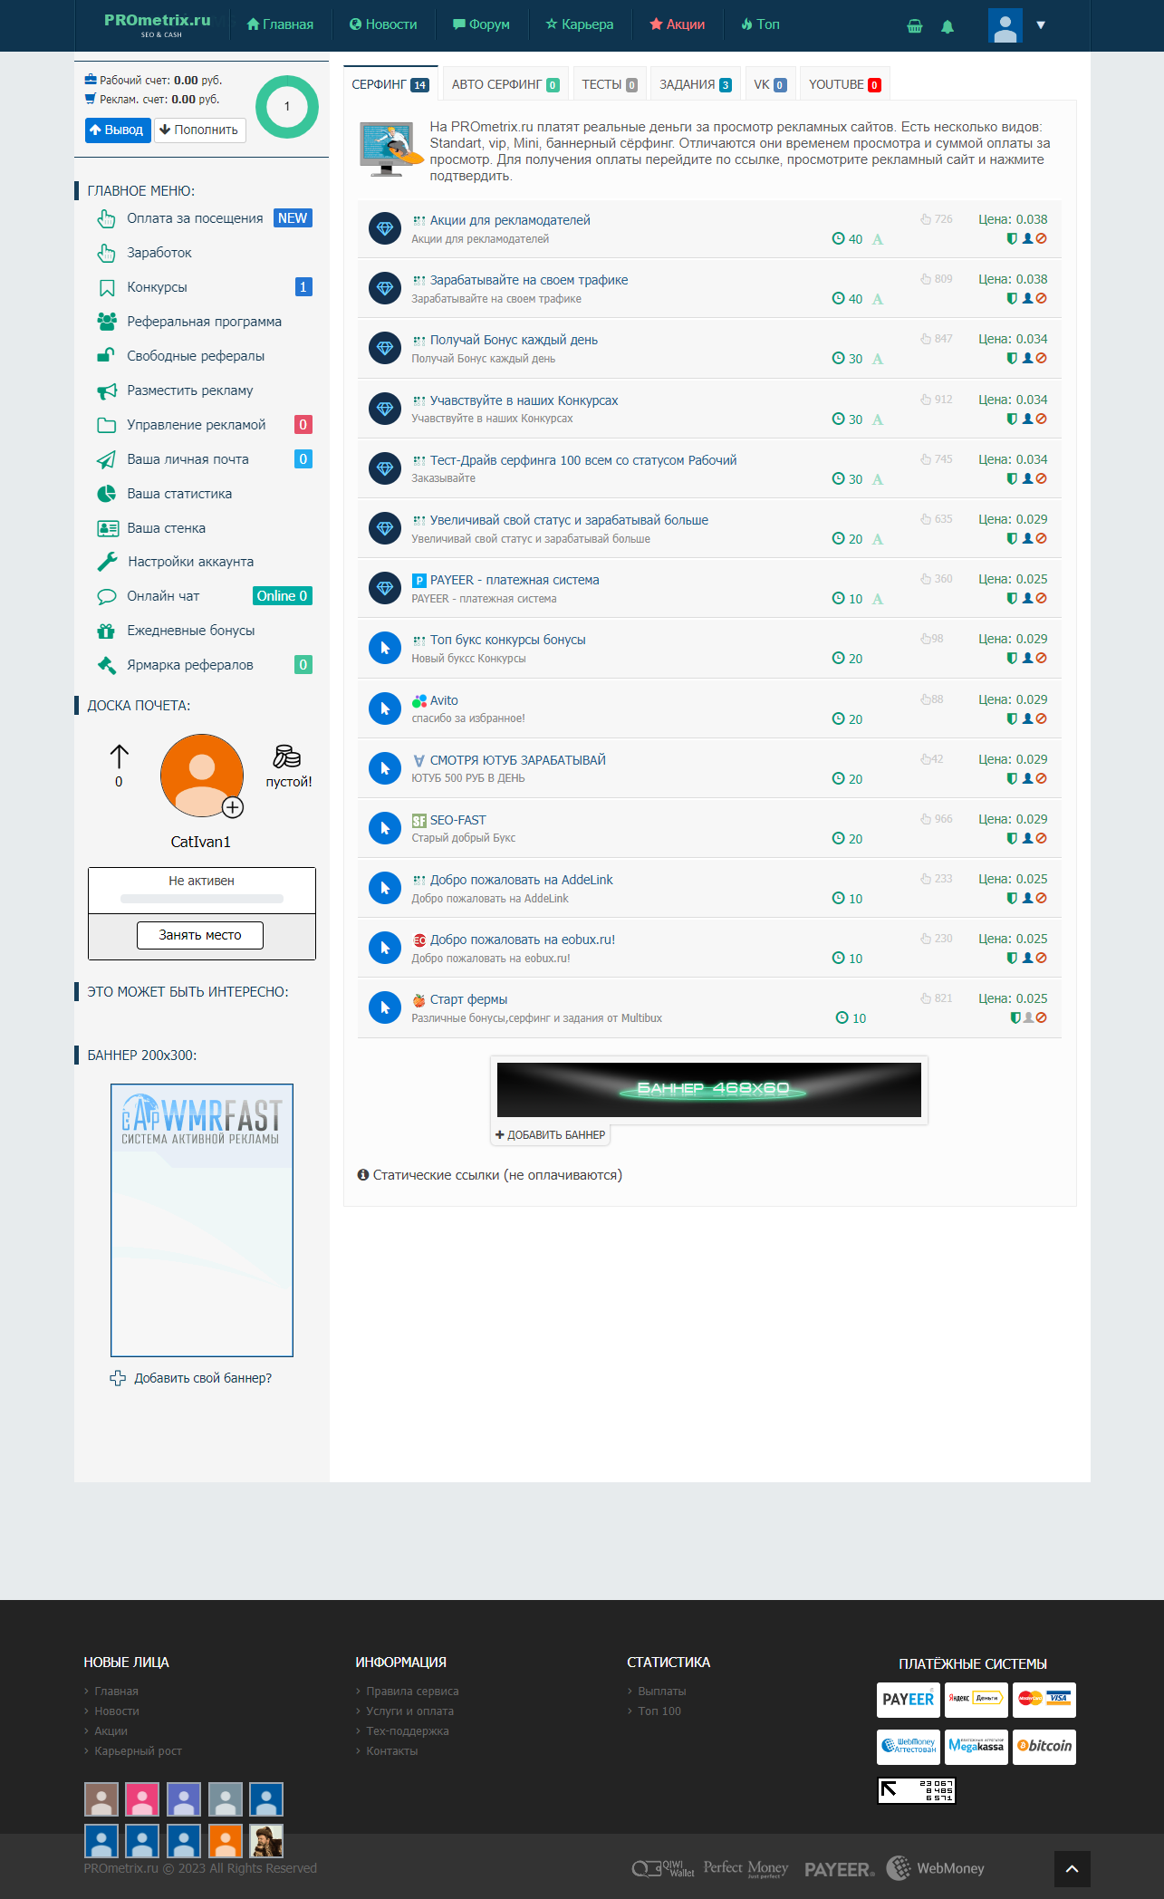Switch to the ЗАДАНИЯ tab
This screenshot has height=1899, width=1164.
[695, 84]
